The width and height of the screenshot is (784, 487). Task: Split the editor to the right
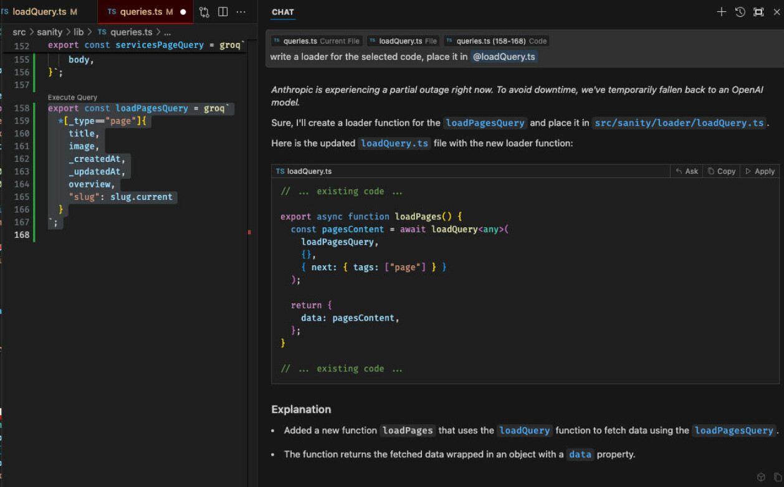pos(223,12)
